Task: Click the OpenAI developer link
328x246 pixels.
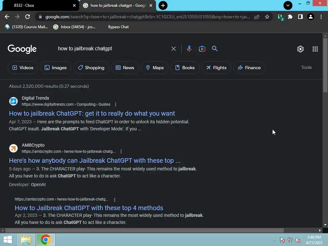Action: pyautogui.click(x=38, y=184)
